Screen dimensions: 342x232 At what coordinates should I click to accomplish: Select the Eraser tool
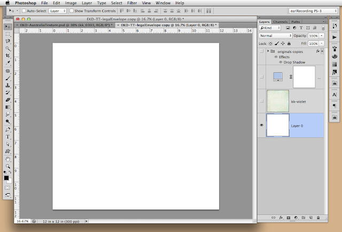pyautogui.click(x=7, y=100)
